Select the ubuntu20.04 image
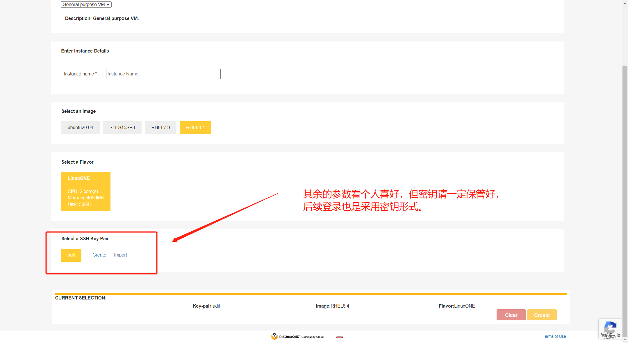The width and height of the screenshot is (628, 343). pos(80,128)
